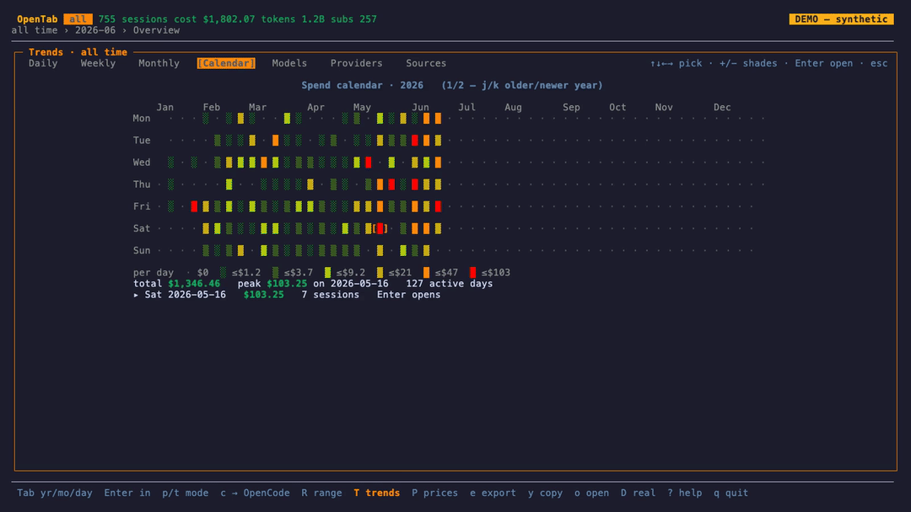Click the 'Enter in' footer shortcut
This screenshot has height=512, width=911.
[127, 493]
